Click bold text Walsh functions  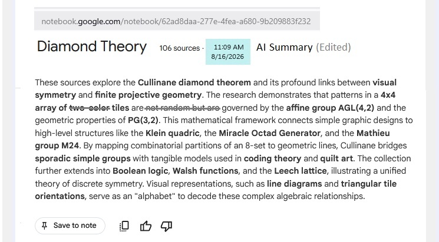tap(205, 171)
